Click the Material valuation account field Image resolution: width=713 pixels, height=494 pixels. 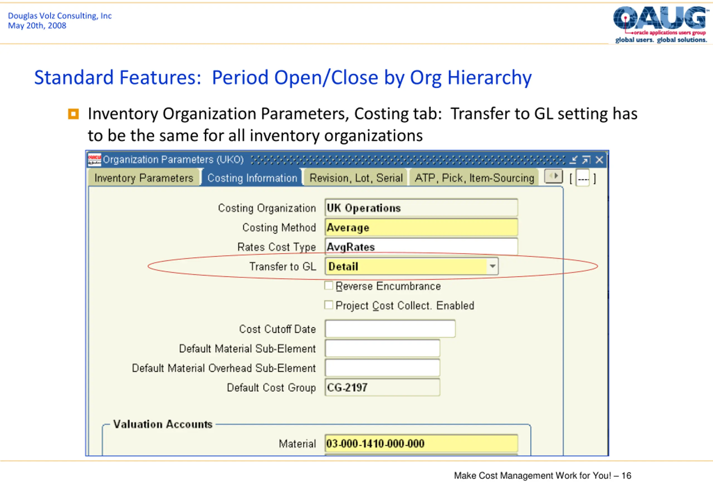(421, 444)
